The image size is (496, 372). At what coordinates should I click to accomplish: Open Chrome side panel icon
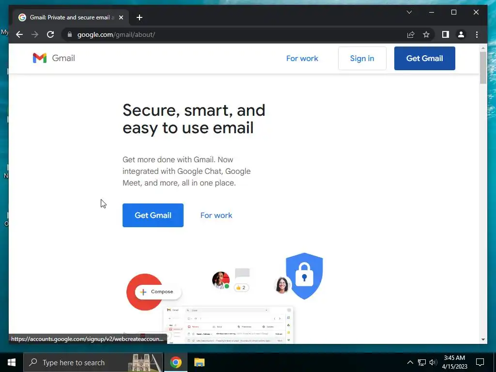tap(446, 34)
